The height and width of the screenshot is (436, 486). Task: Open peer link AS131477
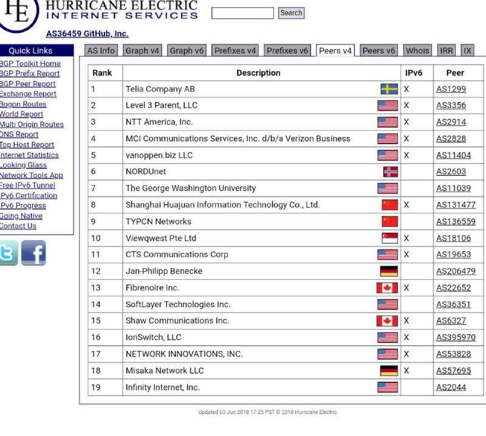coord(456,205)
